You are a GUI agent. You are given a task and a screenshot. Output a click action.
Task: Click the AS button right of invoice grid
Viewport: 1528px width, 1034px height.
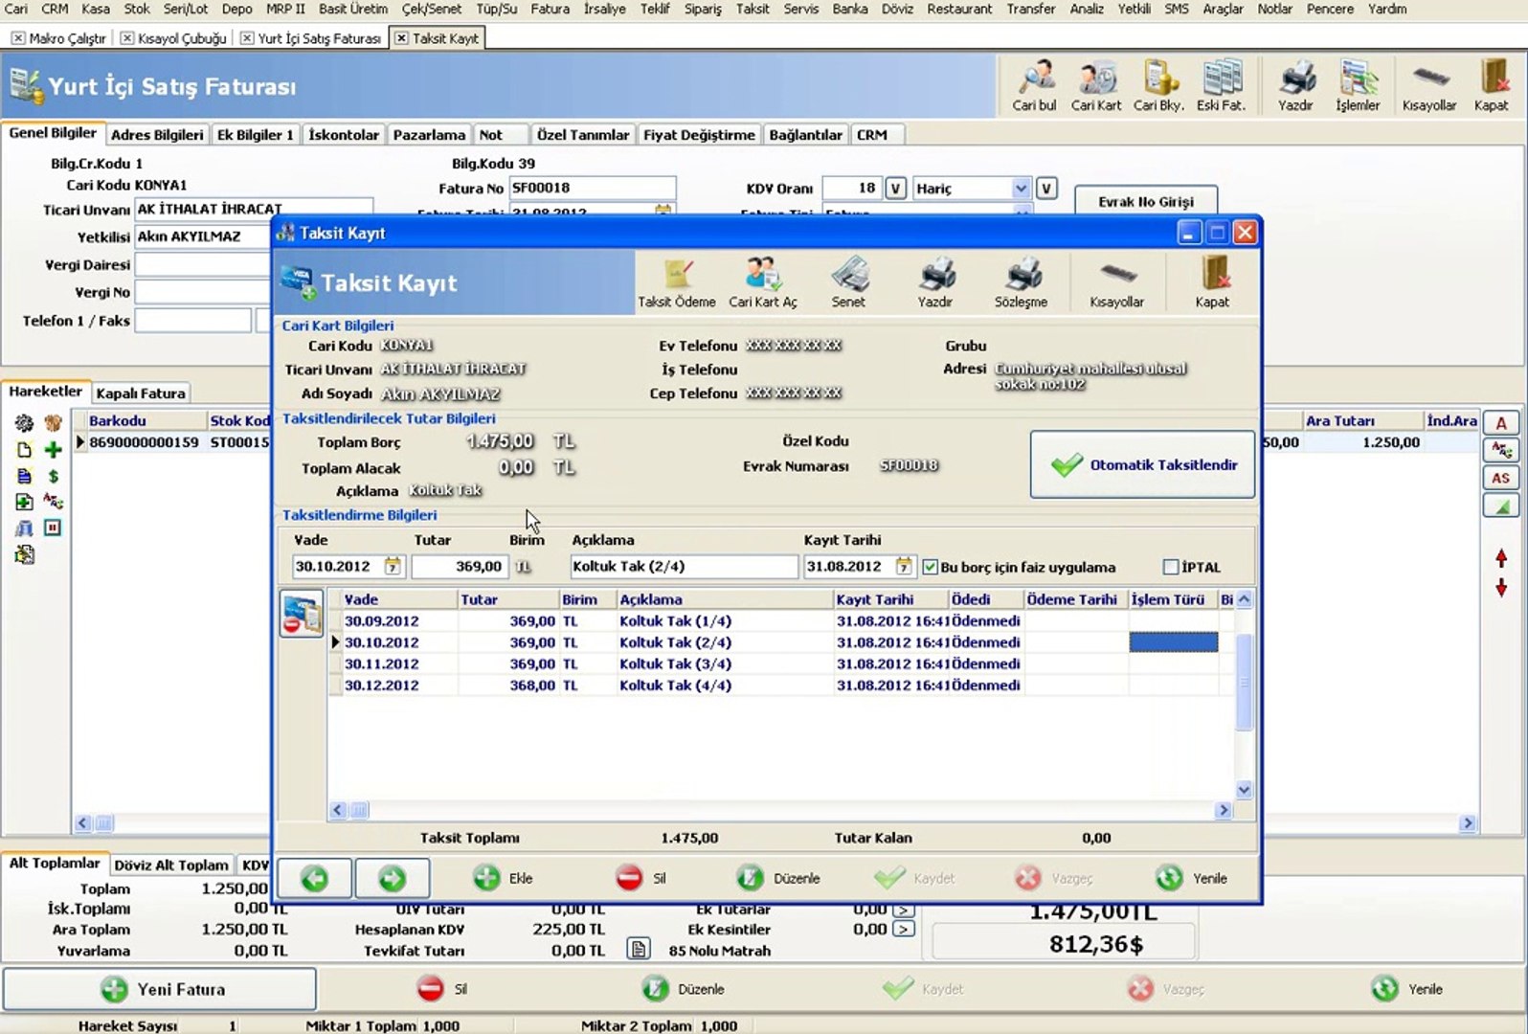click(1501, 478)
